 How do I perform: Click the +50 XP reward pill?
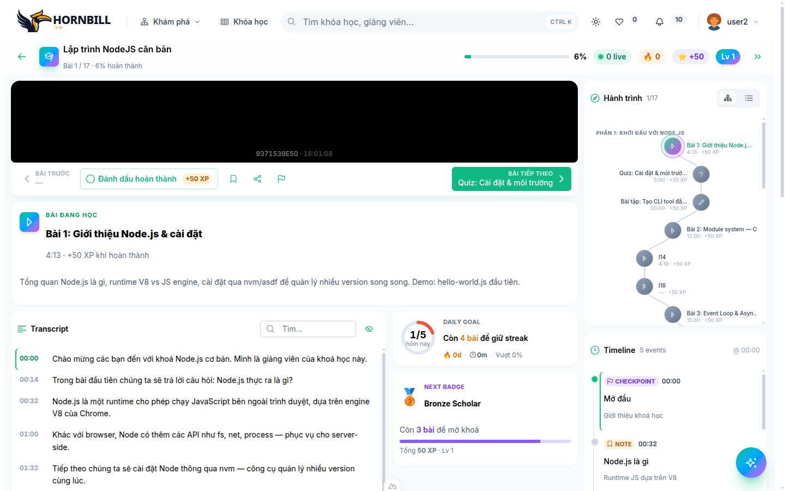[197, 179]
